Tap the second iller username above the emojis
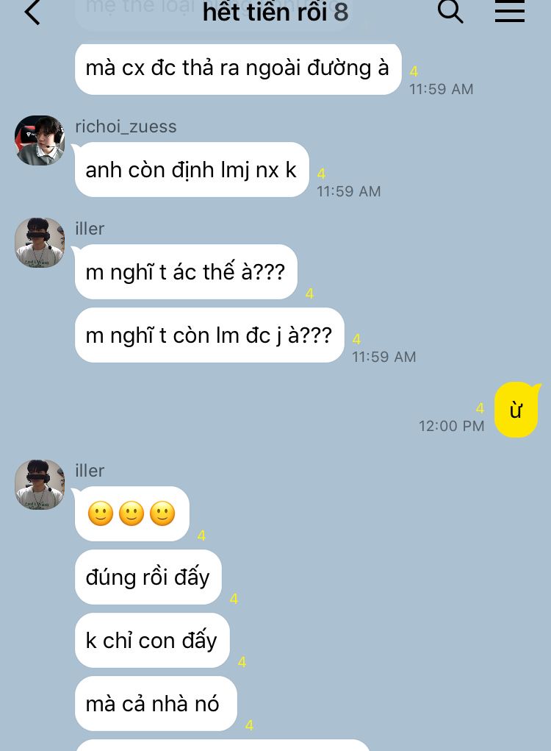This screenshot has height=751, width=551. [x=90, y=471]
